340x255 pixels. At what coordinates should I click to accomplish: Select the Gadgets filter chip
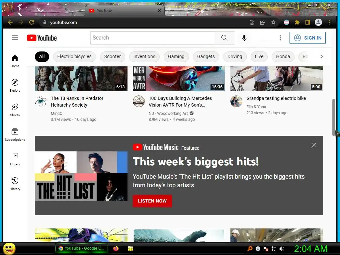[x=206, y=56]
